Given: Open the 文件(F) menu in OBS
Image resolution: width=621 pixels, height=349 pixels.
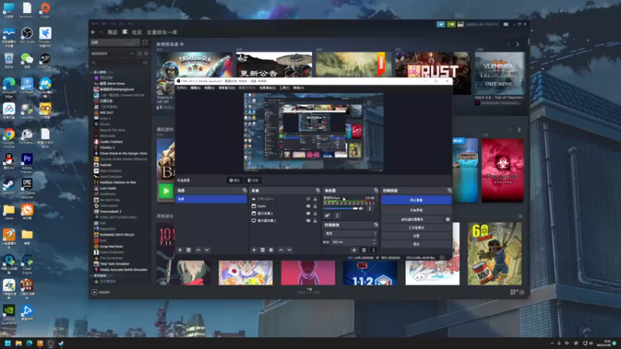Looking at the screenshot, I should pos(182,88).
